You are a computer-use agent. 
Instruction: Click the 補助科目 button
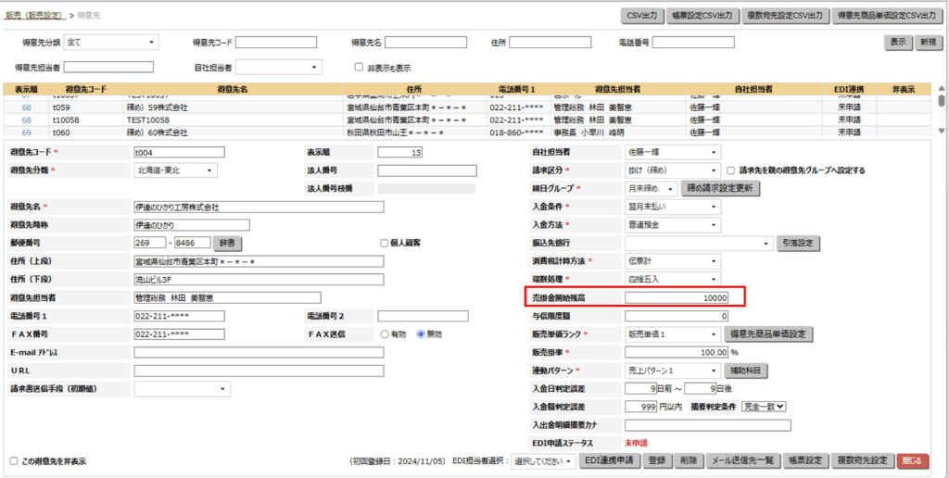point(746,371)
